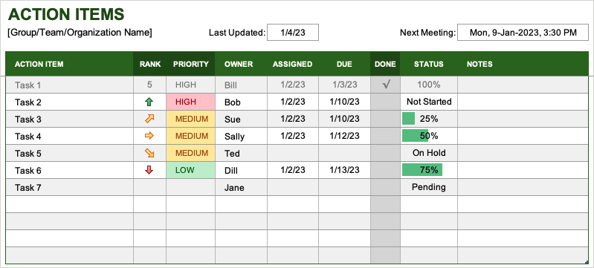Select the Done cell for Task 4
This screenshot has width=594, height=268.
pyautogui.click(x=385, y=136)
